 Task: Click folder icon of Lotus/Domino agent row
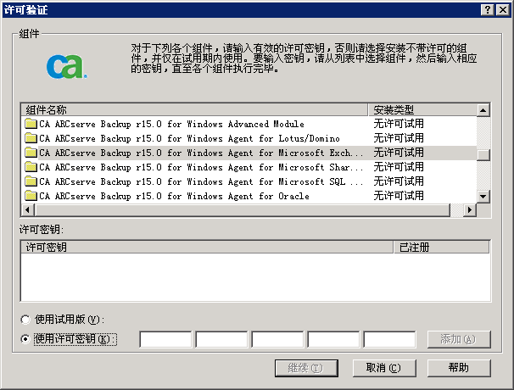(31, 138)
